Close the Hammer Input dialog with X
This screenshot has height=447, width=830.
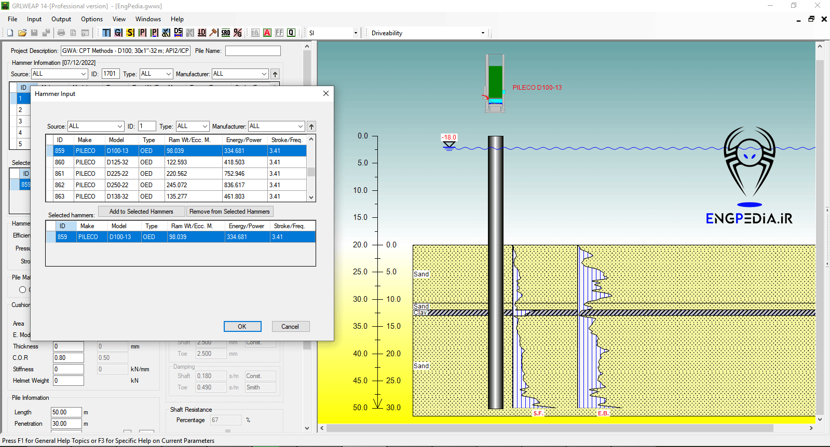coord(326,93)
